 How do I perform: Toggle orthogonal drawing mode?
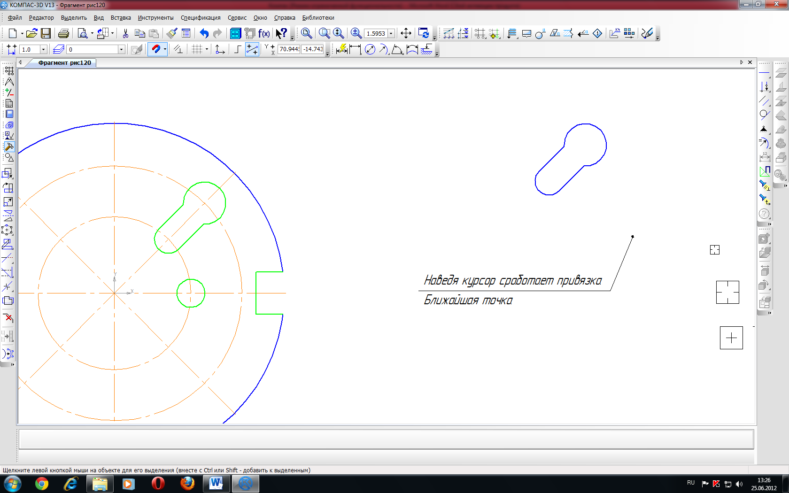[238, 49]
